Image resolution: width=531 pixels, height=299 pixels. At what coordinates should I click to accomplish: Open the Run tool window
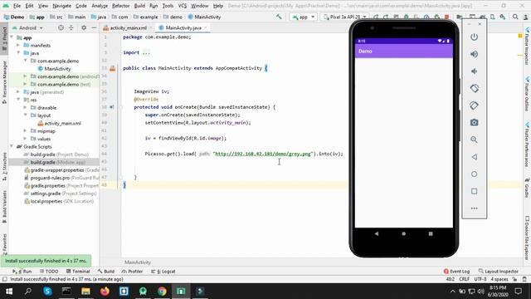pyautogui.click(x=22, y=272)
